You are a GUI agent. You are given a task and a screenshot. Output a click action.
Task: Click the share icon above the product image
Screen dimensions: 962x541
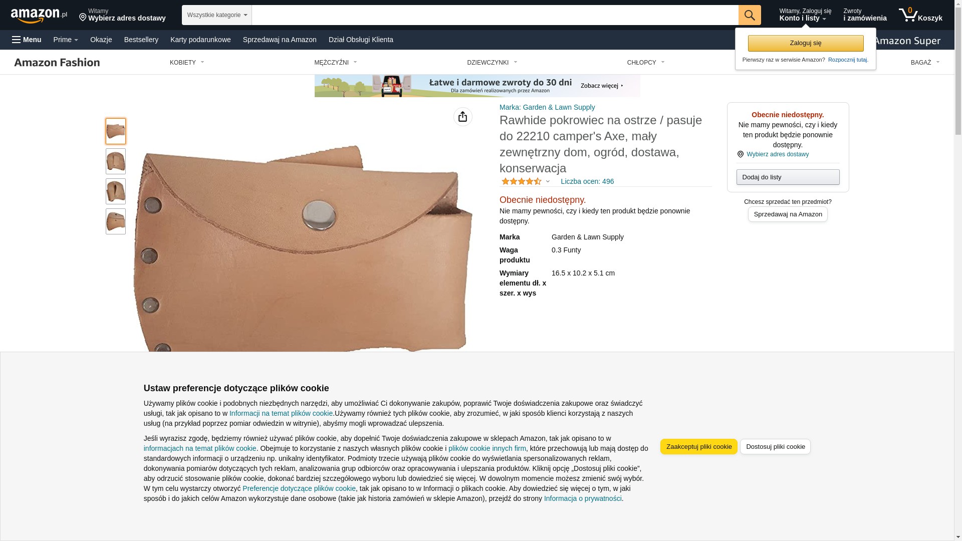tap(462, 117)
